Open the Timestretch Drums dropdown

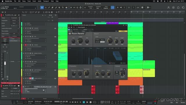point(15,20)
